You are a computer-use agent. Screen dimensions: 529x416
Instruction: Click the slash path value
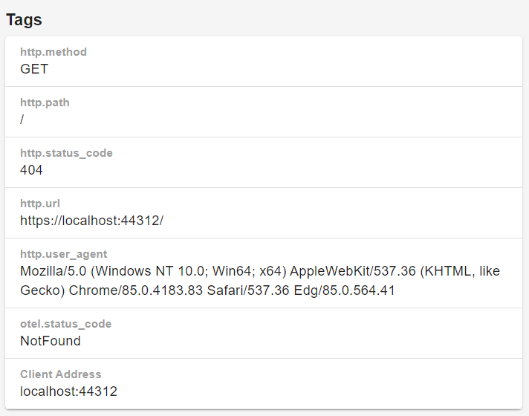22,120
